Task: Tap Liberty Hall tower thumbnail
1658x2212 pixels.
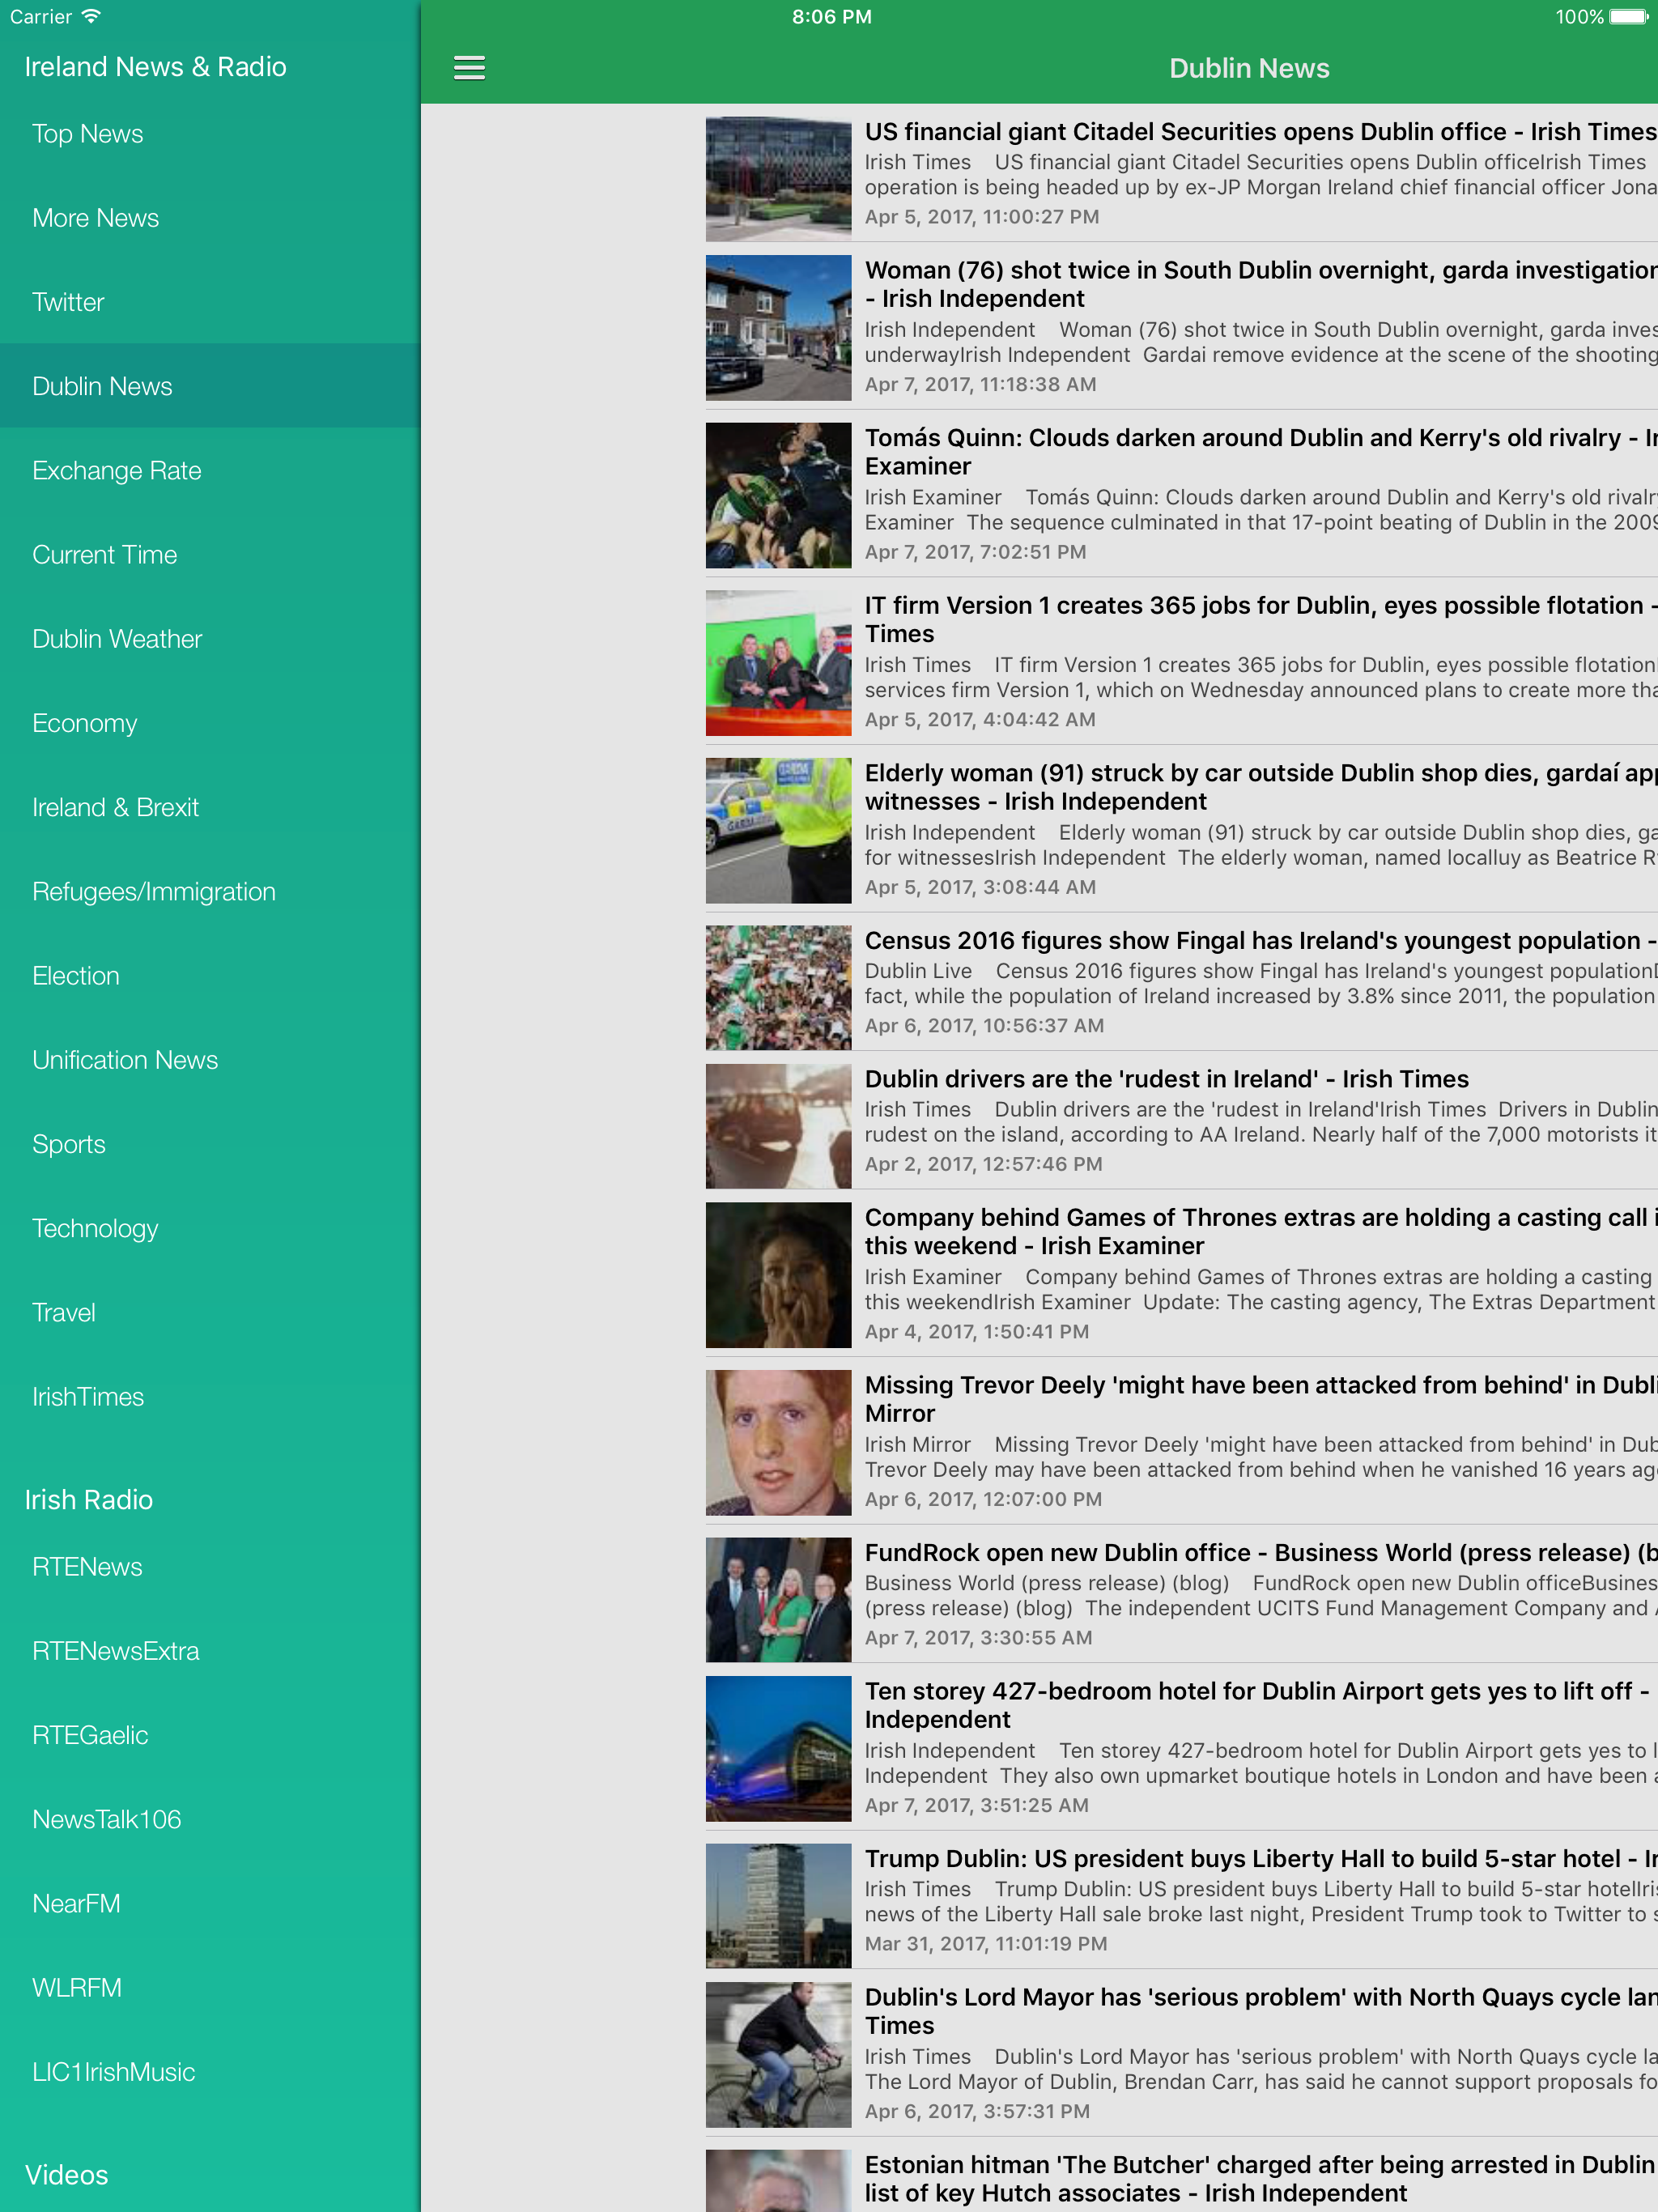Action: [x=778, y=1905]
